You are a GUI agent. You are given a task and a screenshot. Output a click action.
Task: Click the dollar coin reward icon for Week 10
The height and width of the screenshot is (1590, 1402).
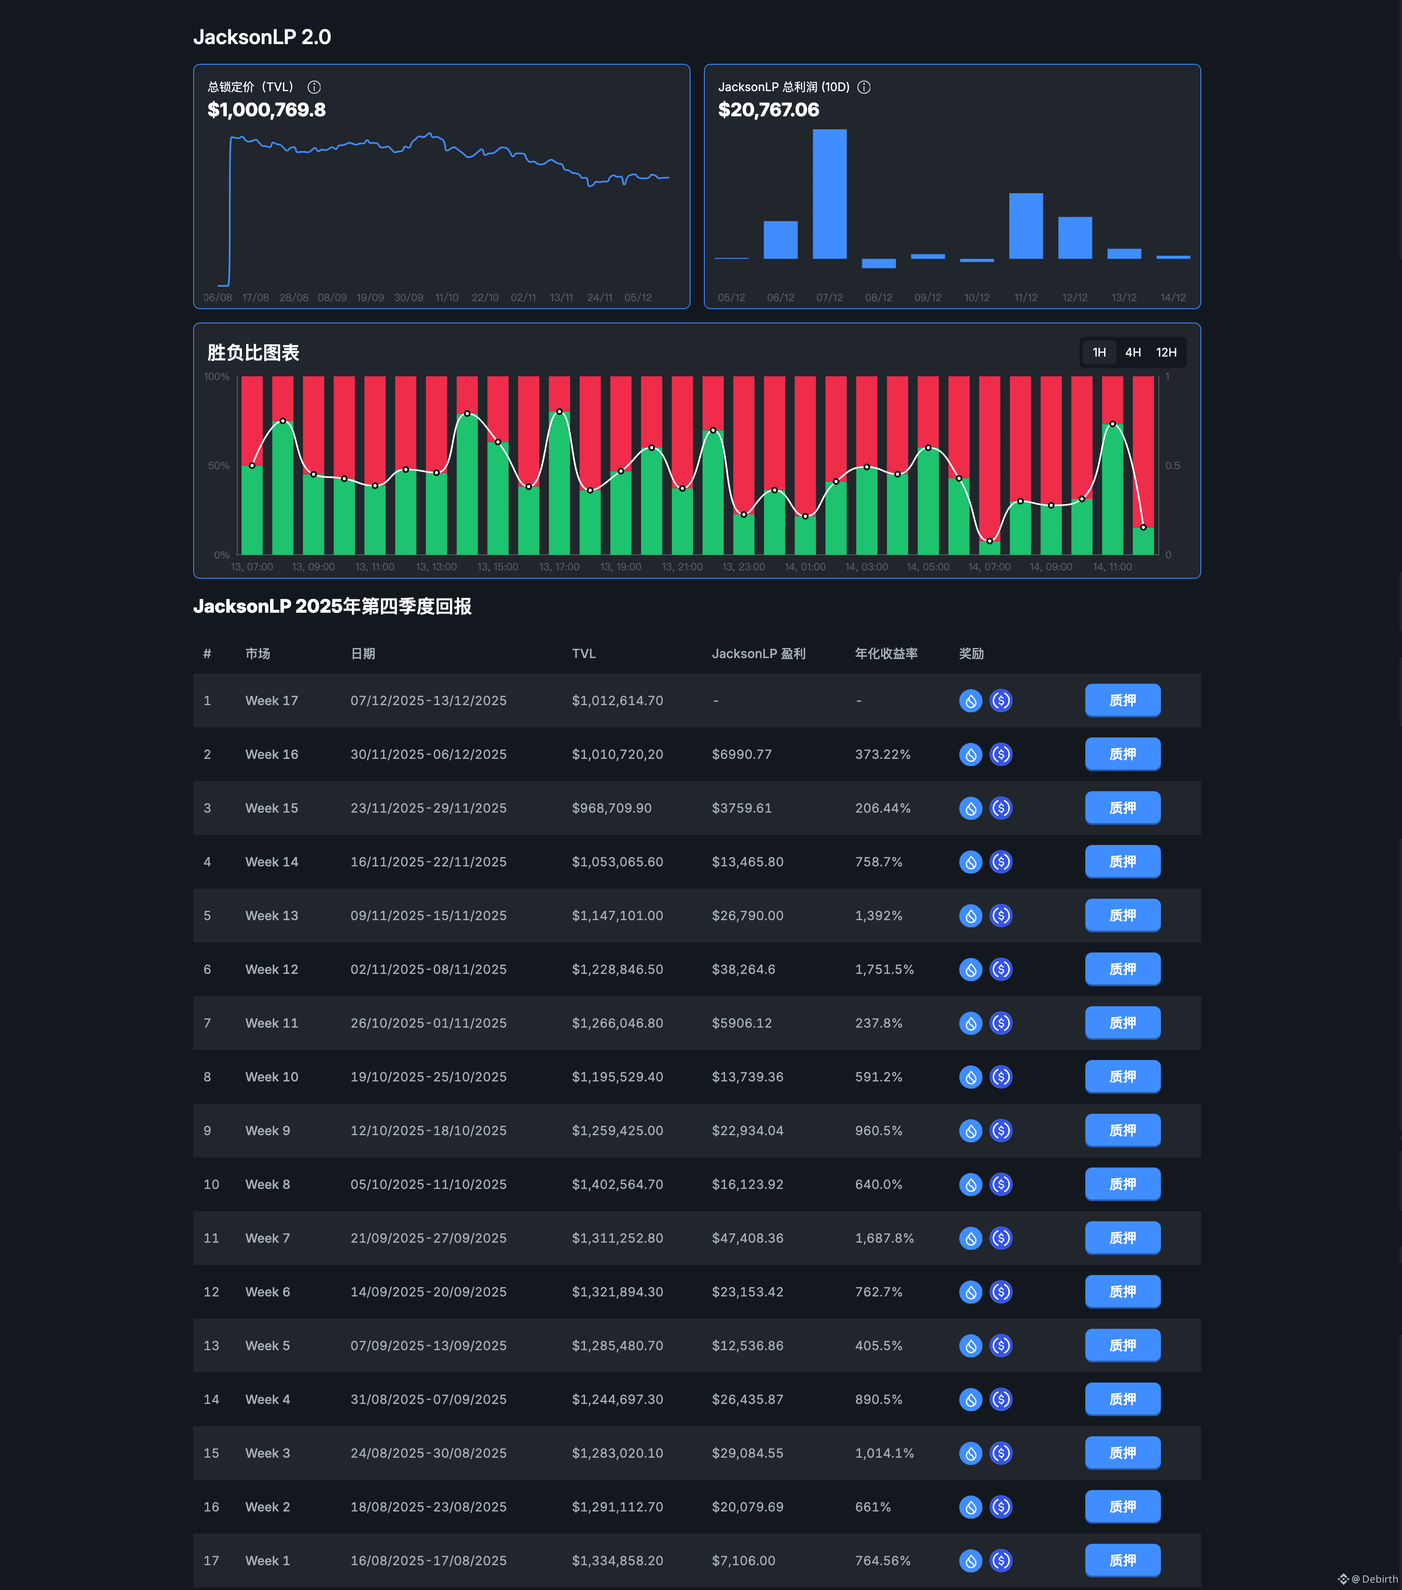pyautogui.click(x=1000, y=1077)
